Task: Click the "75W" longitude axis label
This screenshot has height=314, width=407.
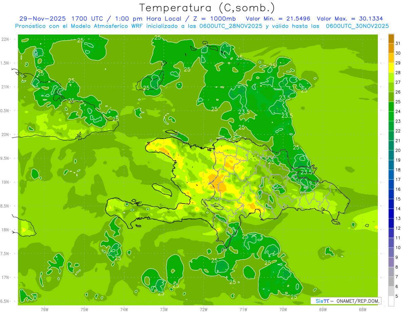Action: pos(84,310)
